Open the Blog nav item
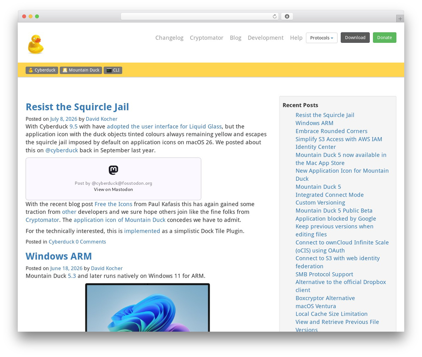Image resolution: width=422 pixels, height=357 pixels. [x=235, y=38]
